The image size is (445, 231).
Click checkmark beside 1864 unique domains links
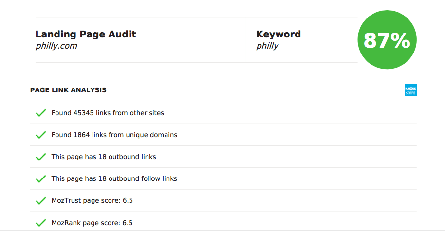pos(41,135)
